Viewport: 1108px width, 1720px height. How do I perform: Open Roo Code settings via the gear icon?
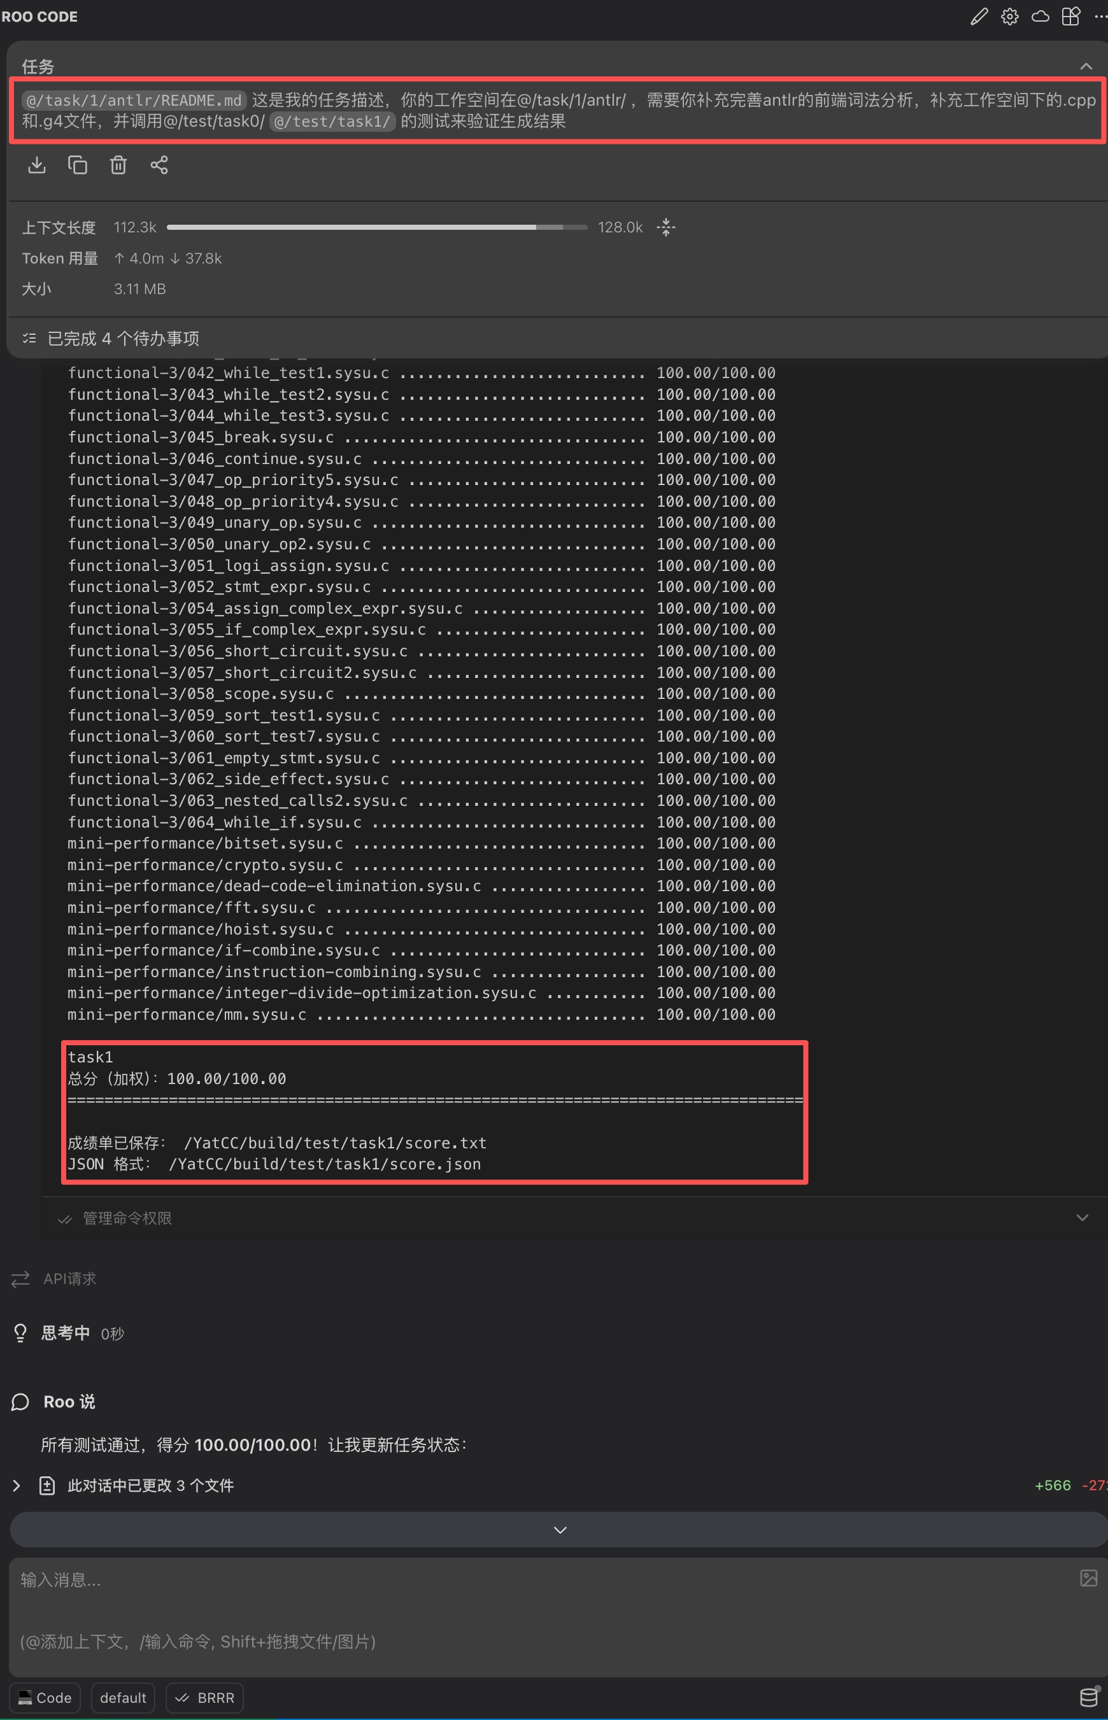pyautogui.click(x=1010, y=16)
